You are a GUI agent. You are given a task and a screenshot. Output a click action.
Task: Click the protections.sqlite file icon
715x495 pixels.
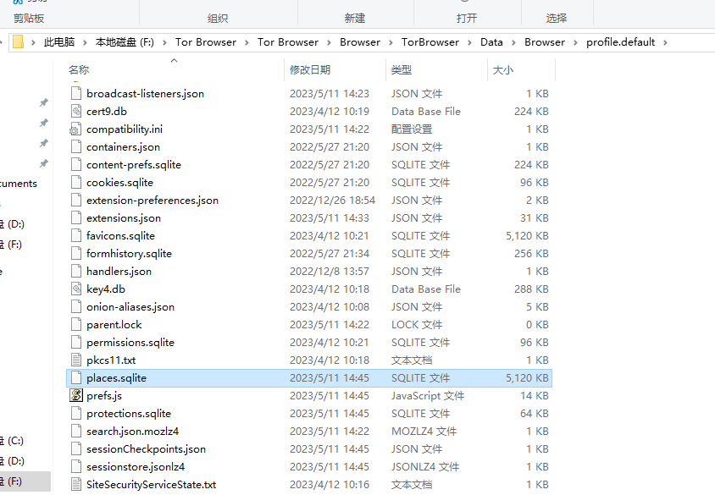click(x=76, y=413)
